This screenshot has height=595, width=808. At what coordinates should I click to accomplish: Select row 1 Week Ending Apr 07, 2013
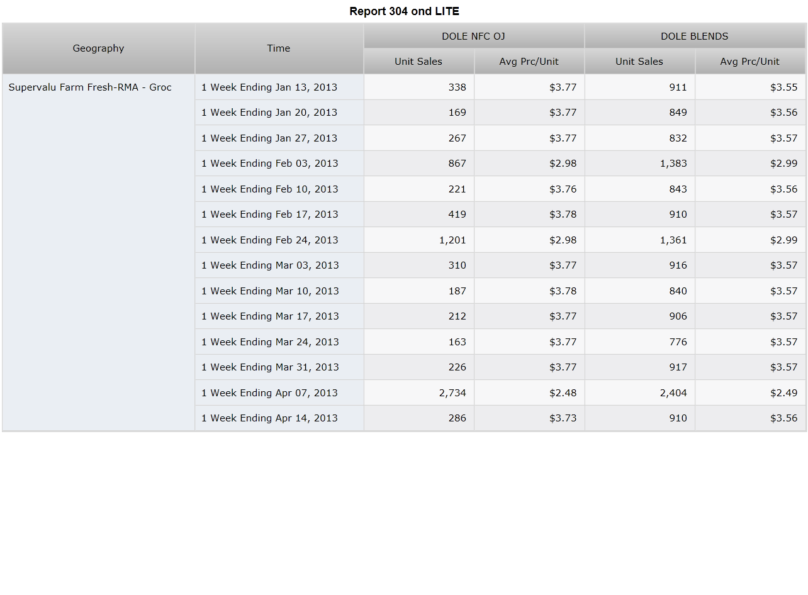coord(279,393)
